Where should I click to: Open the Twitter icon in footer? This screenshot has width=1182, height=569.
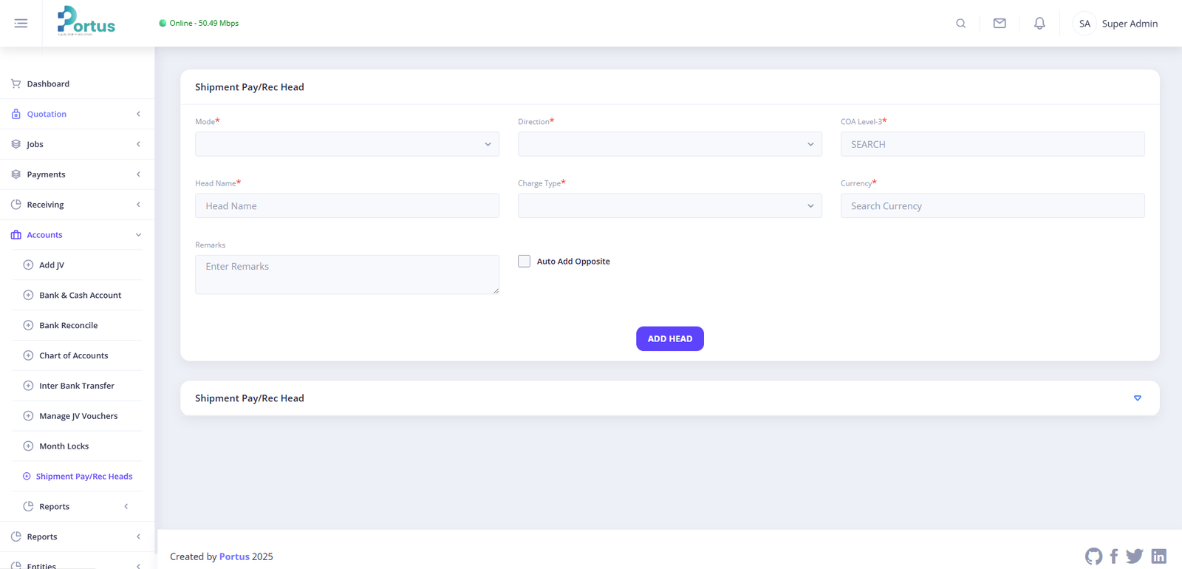click(1135, 556)
